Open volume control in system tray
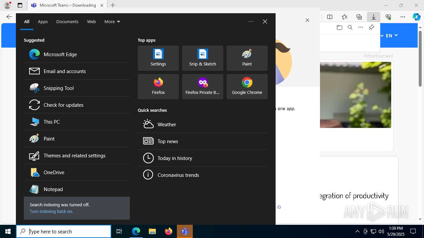The image size is (424, 238). click(x=381, y=231)
